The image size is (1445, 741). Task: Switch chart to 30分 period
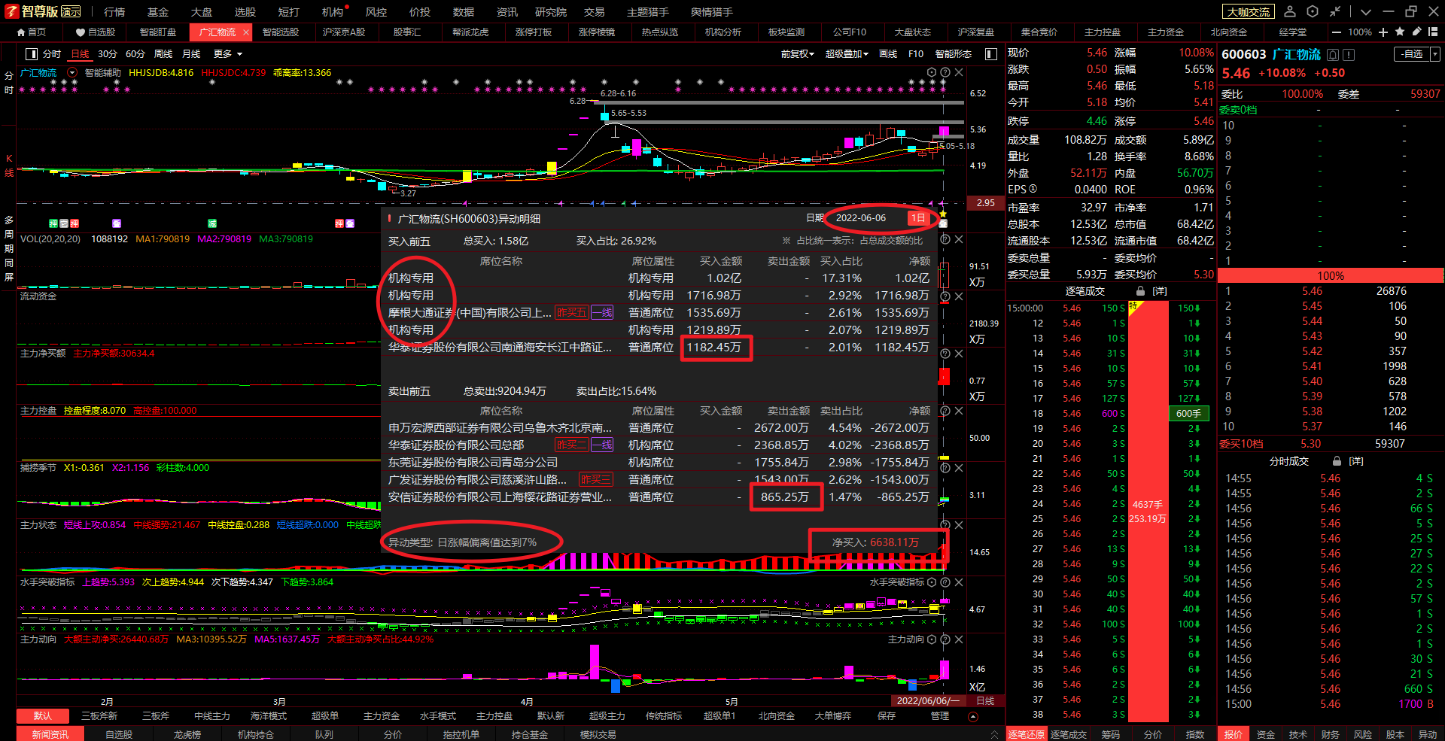click(x=108, y=54)
